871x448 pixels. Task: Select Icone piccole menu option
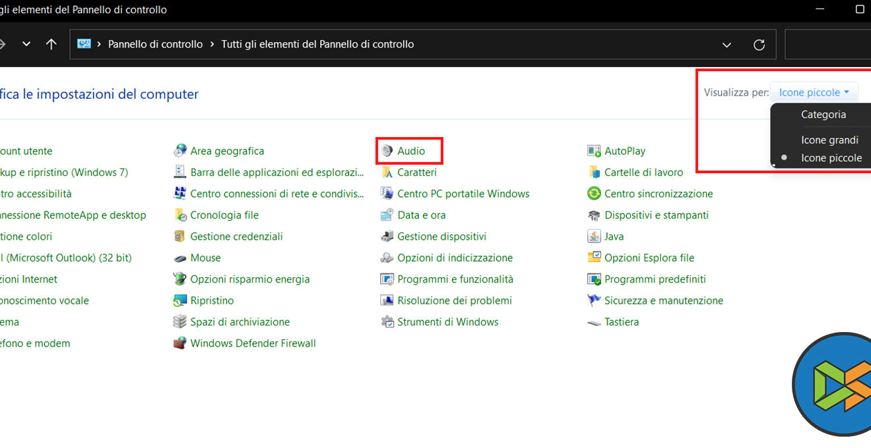click(x=831, y=157)
